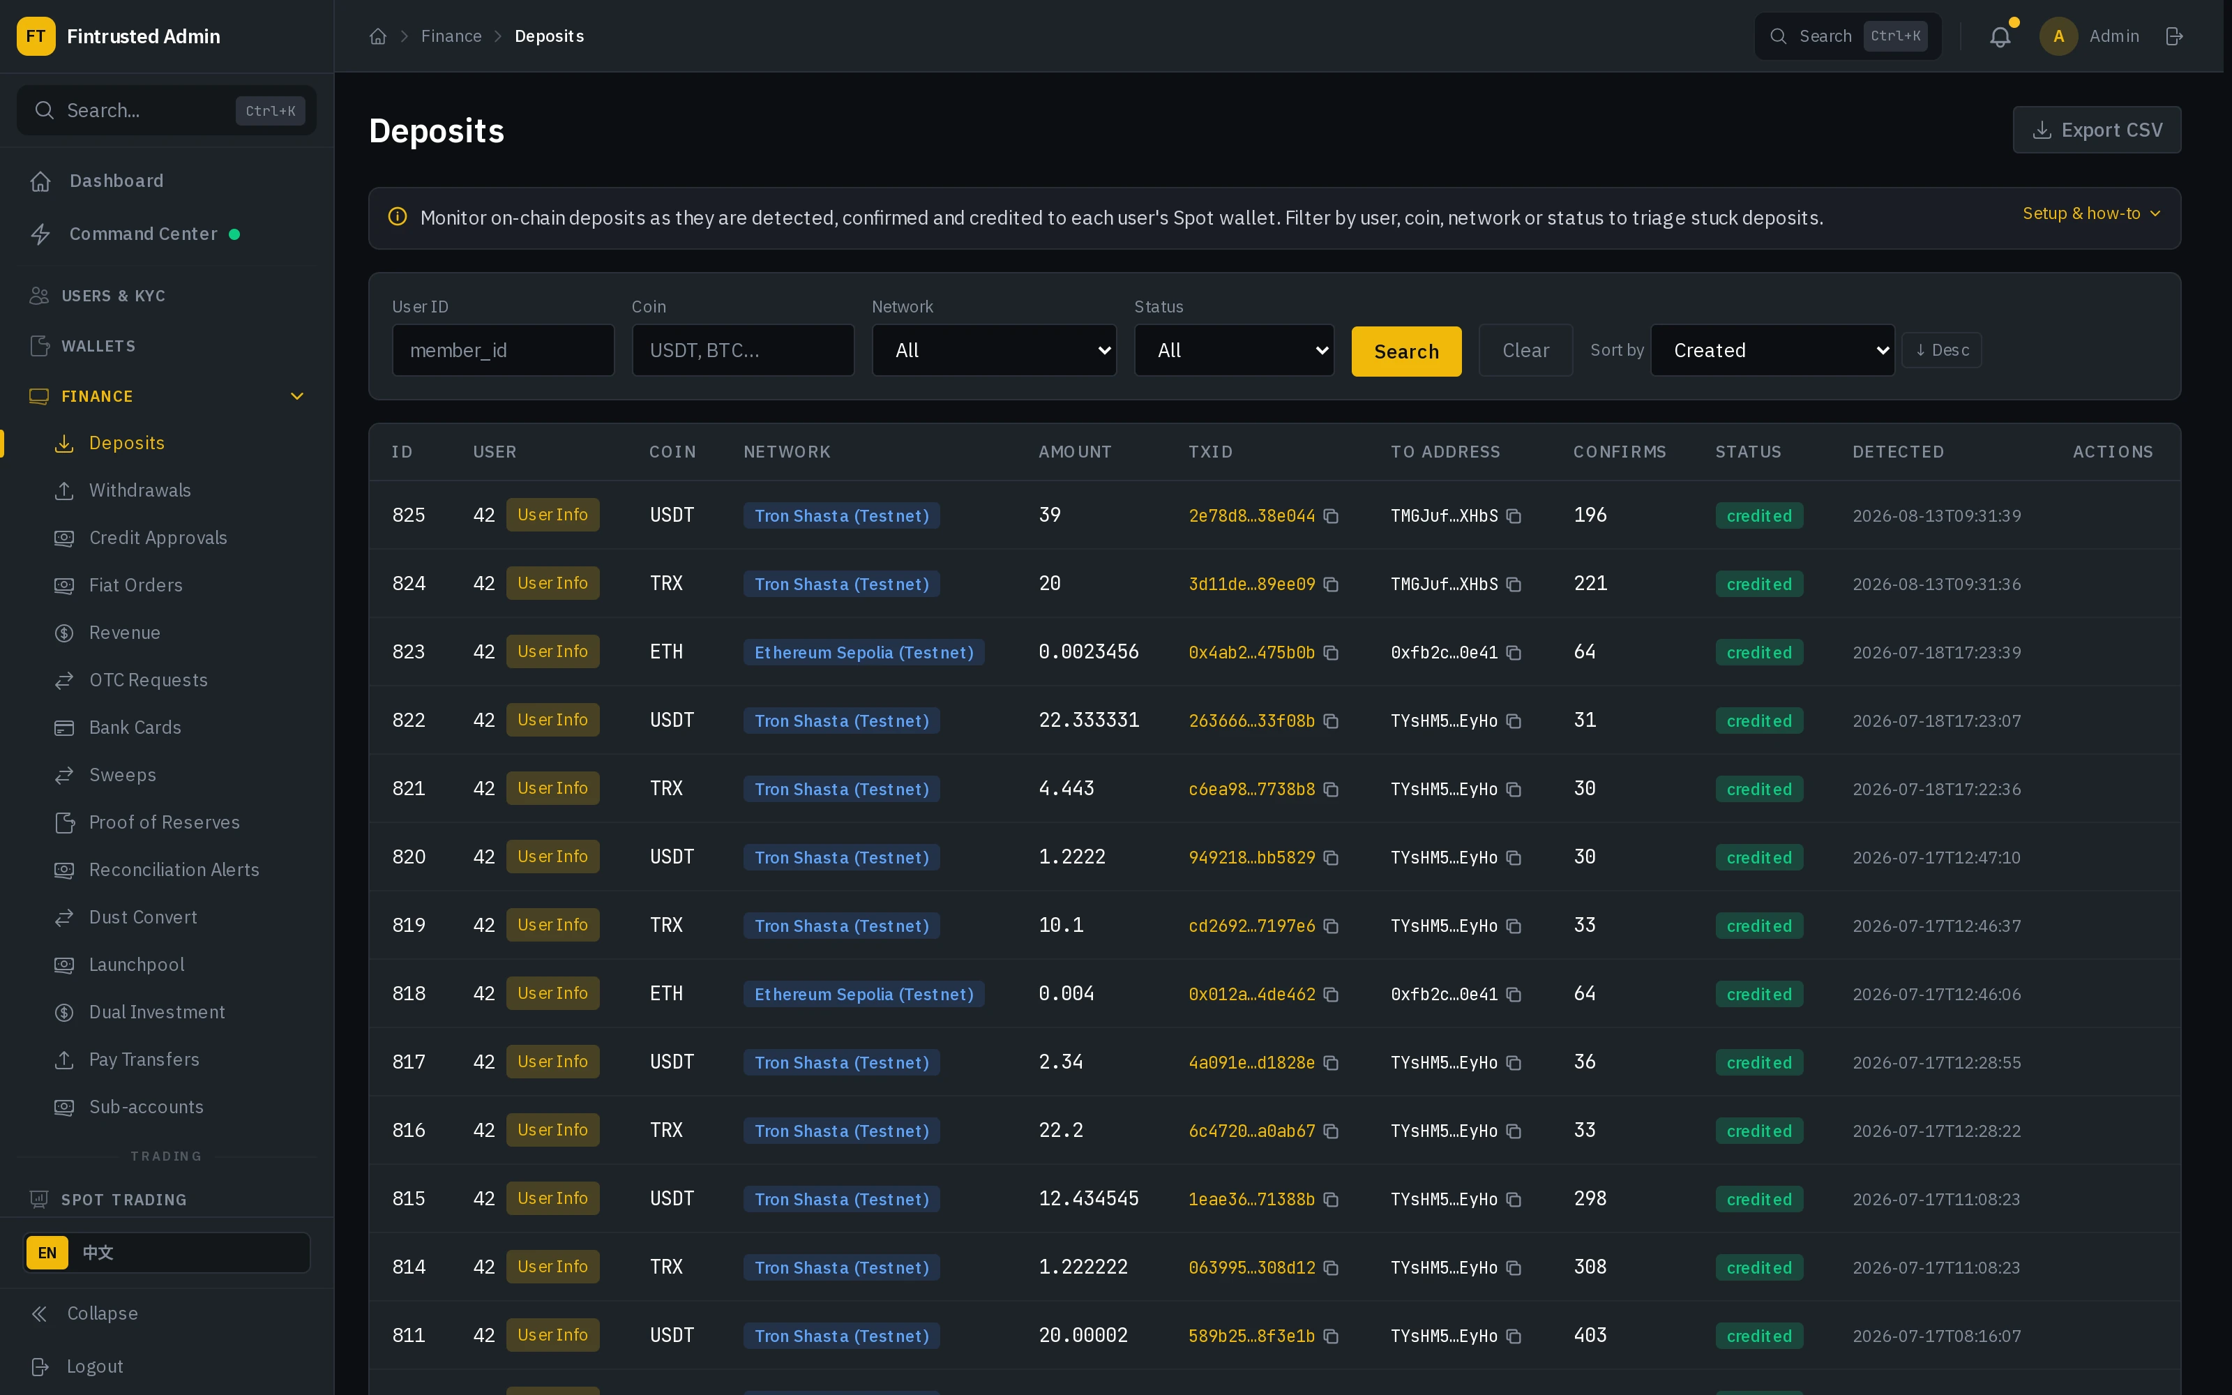This screenshot has width=2232, height=1395.
Task: Open Launchpool in the sidebar
Action: [x=137, y=965]
